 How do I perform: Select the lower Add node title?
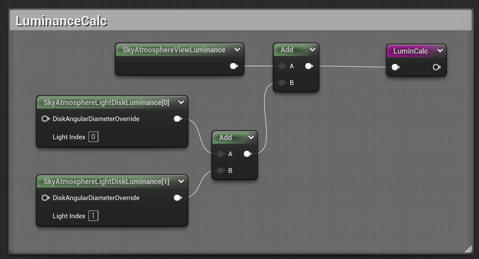[x=225, y=138]
